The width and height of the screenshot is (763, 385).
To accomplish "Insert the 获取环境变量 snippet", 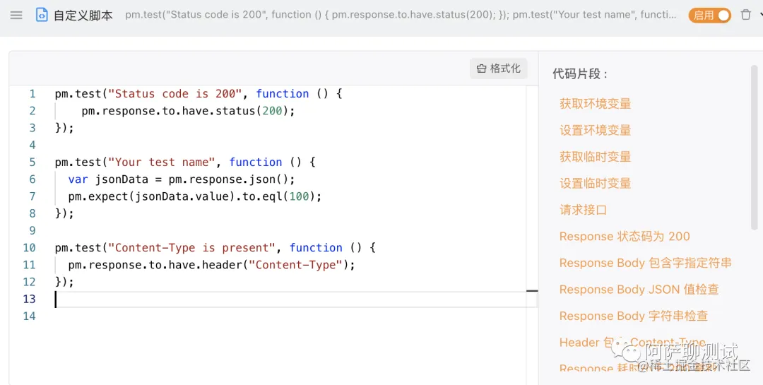I will [595, 104].
